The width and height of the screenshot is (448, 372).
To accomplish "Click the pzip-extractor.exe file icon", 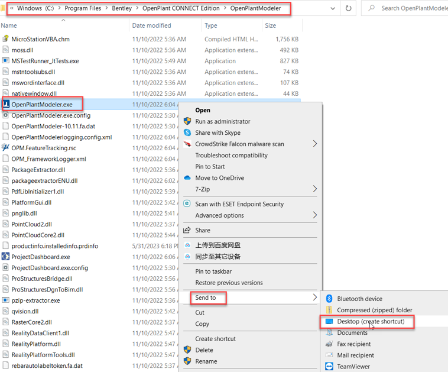I will [x=5, y=300].
